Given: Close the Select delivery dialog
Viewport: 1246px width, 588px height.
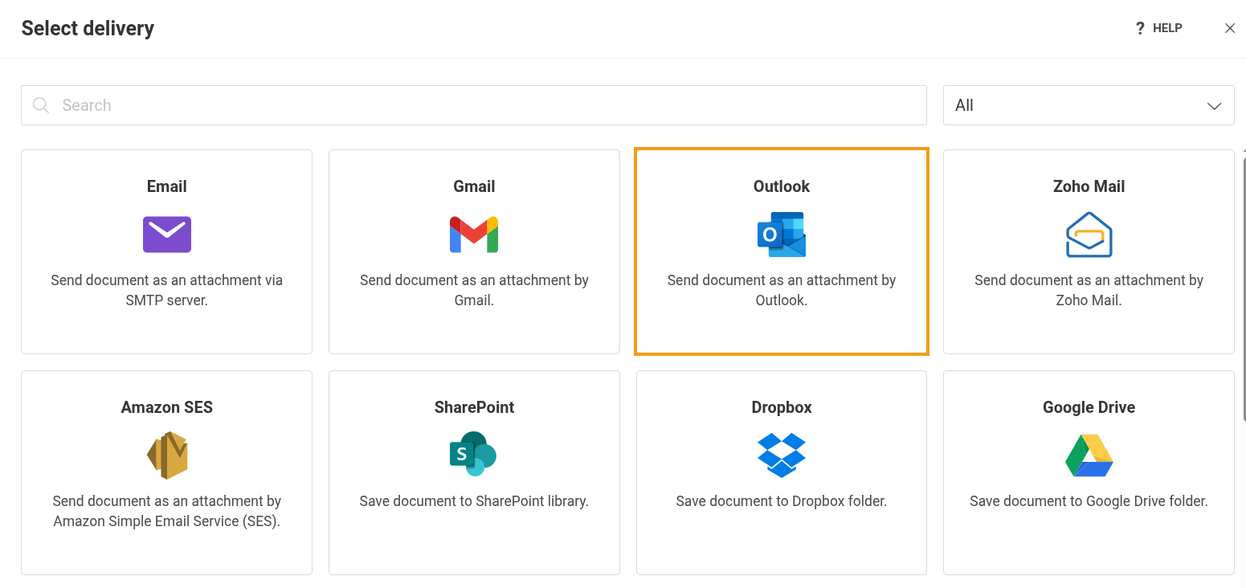Looking at the screenshot, I should [x=1230, y=28].
